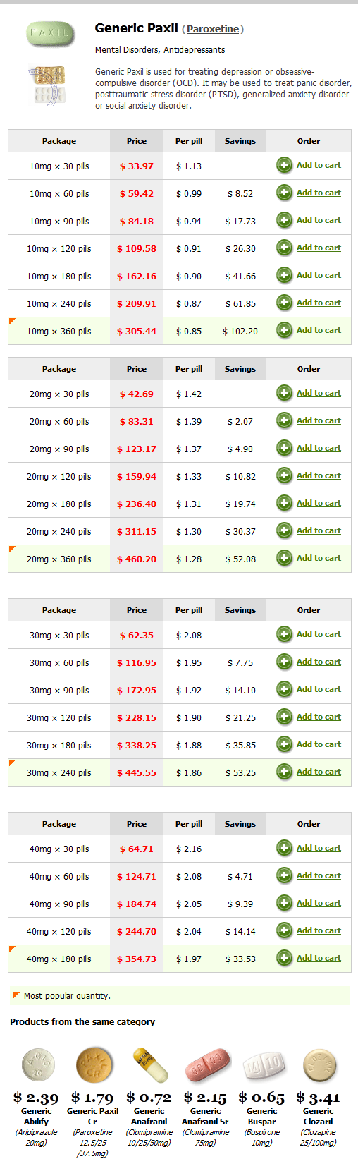Add 10mg × 120 pills to cart

point(319,248)
